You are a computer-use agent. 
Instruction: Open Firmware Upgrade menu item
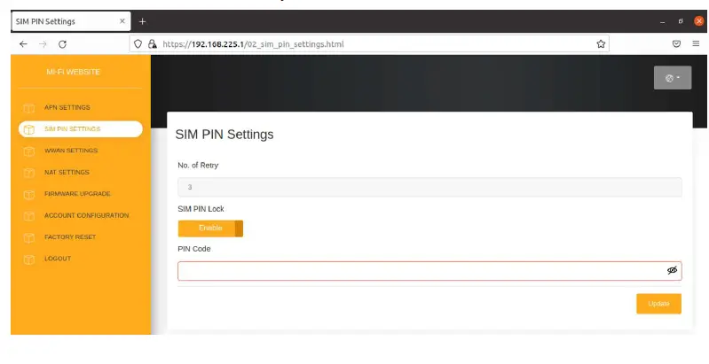77,193
